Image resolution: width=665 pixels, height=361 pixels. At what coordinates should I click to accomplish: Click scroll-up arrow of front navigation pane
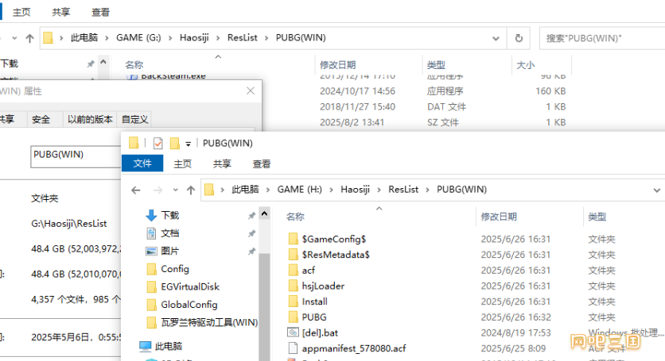coord(264,213)
